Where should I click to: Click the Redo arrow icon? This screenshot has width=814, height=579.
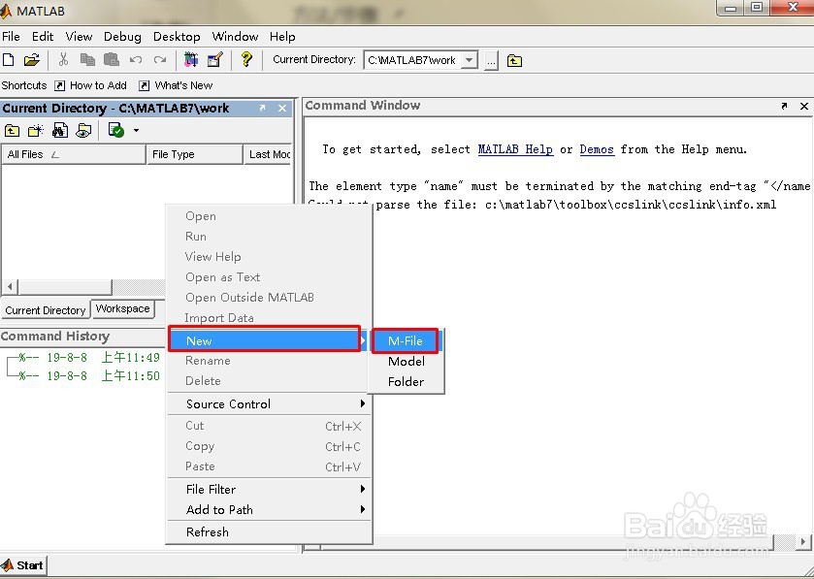pos(160,60)
